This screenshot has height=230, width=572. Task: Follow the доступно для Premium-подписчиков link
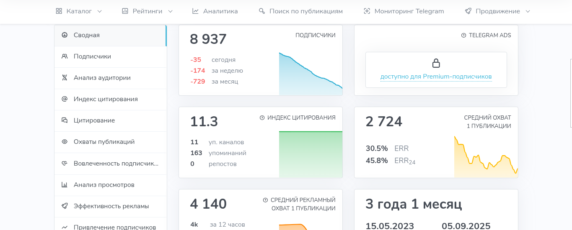[x=436, y=77]
